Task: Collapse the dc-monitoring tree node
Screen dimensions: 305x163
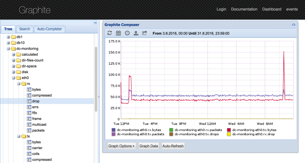Action: point(8,49)
